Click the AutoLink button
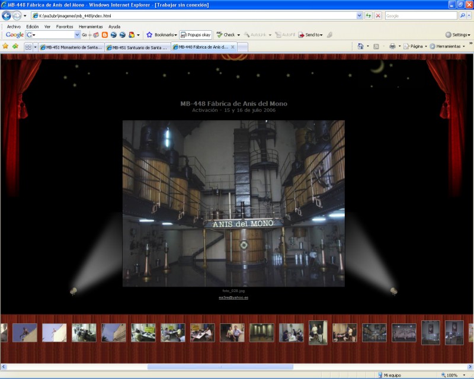The width and height of the screenshot is (474, 379). (255, 35)
